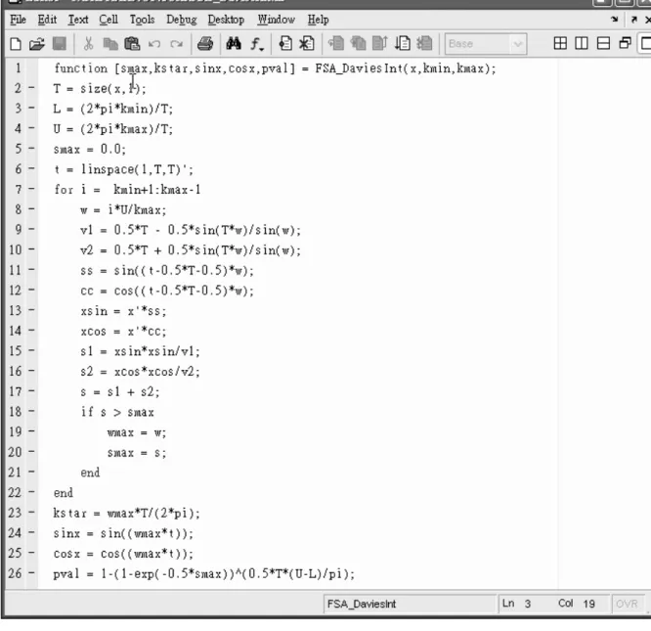Click the clear all breakpoints icon

click(x=306, y=43)
